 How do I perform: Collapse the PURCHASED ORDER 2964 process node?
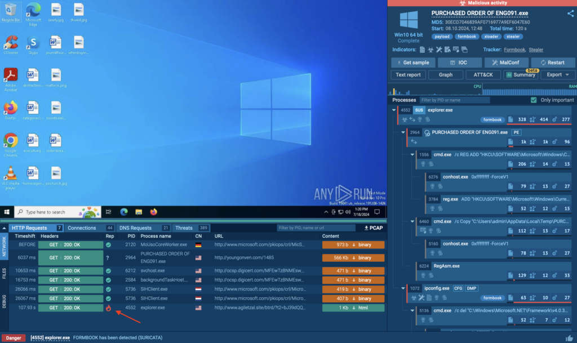coord(403,132)
